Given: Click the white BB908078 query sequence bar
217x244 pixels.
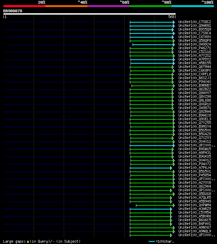Looking at the screenshot, I should point(90,14).
